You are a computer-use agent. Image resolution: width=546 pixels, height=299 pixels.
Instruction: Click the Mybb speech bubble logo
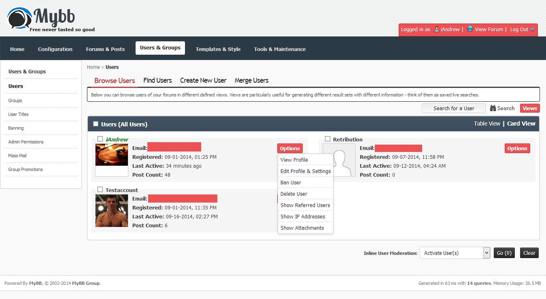(19, 19)
